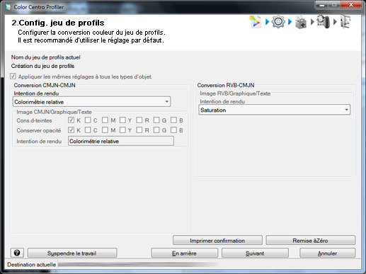The image size is (366, 274).
Task: Click 'Nom du jeu de profils actuel' label
Action: click(46, 57)
